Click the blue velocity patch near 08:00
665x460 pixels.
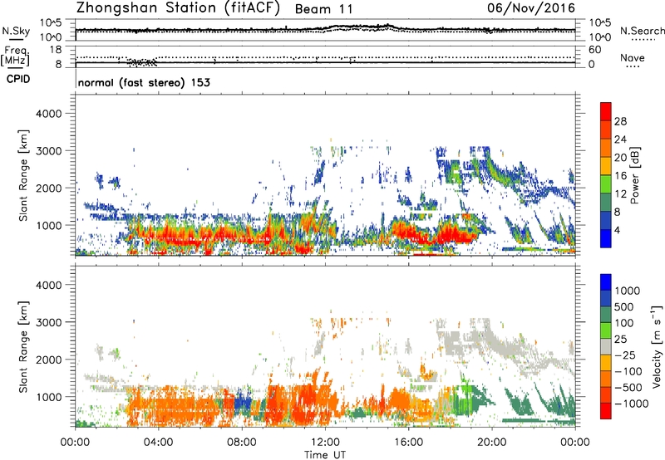tap(242, 401)
